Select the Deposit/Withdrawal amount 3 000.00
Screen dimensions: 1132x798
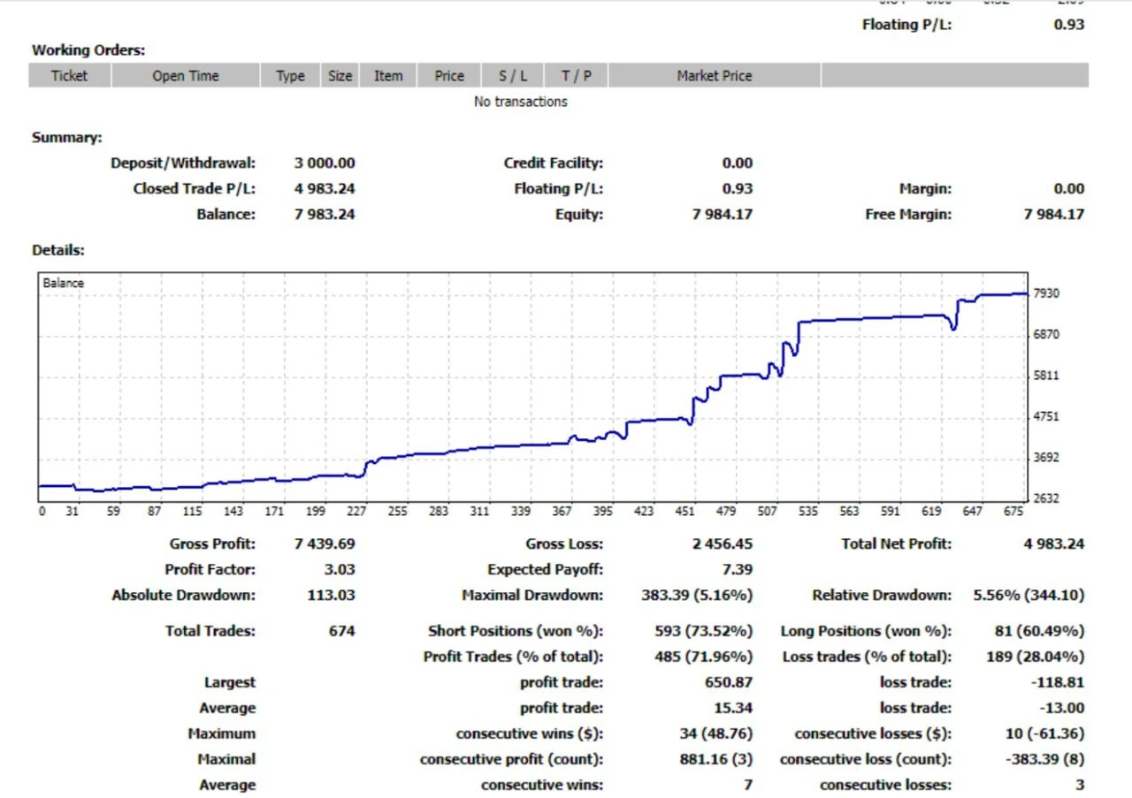[x=325, y=163]
